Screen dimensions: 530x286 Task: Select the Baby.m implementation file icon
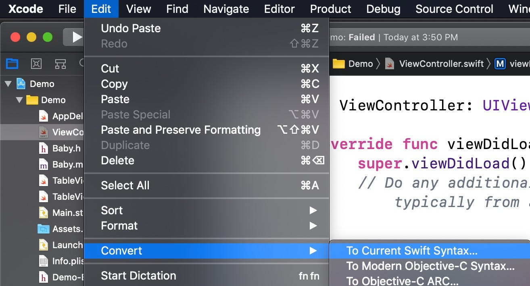click(x=44, y=164)
